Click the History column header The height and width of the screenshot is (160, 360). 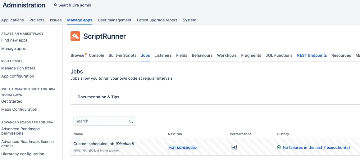tap(283, 134)
